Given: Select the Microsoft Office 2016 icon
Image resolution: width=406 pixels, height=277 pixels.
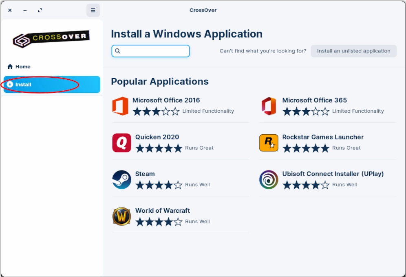Looking at the screenshot, I should pos(120,106).
